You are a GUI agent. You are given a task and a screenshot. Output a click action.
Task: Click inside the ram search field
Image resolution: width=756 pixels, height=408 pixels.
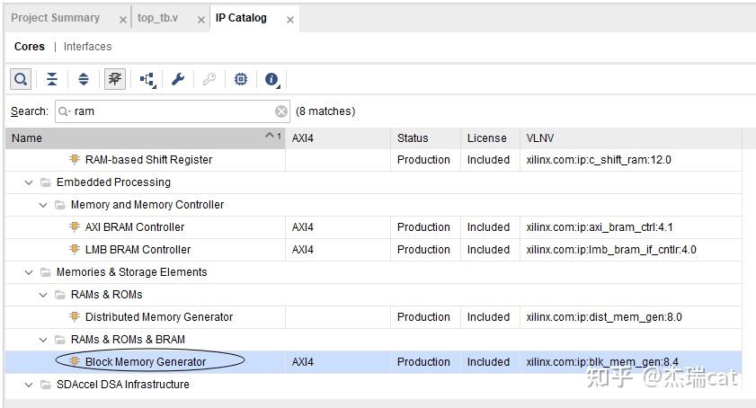[171, 111]
